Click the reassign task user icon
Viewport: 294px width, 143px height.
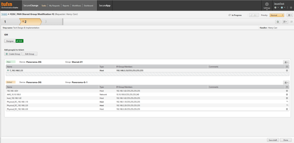point(278,22)
